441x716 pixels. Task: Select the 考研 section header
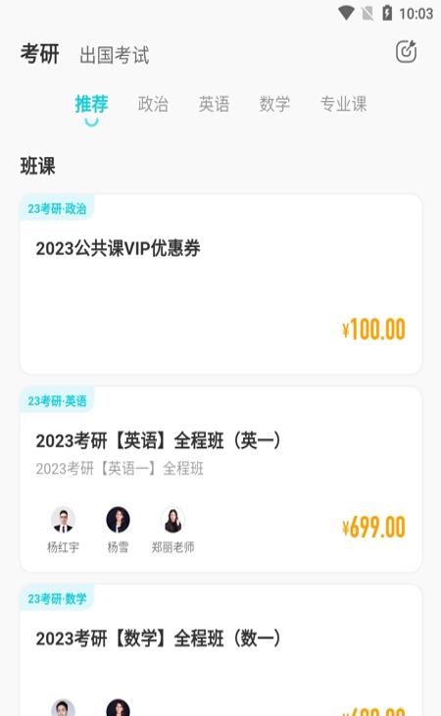pyautogui.click(x=39, y=54)
